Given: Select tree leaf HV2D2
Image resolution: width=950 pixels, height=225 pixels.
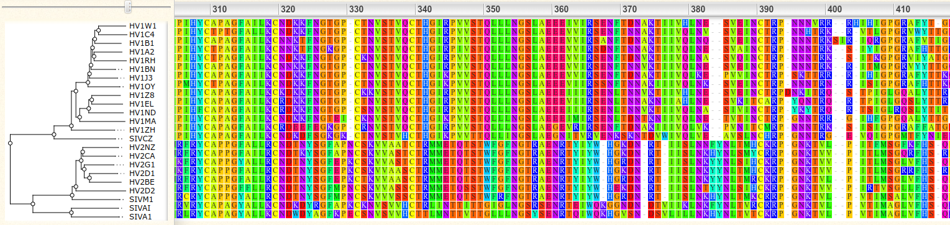Looking at the screenshot, I should tap(142, 191).
